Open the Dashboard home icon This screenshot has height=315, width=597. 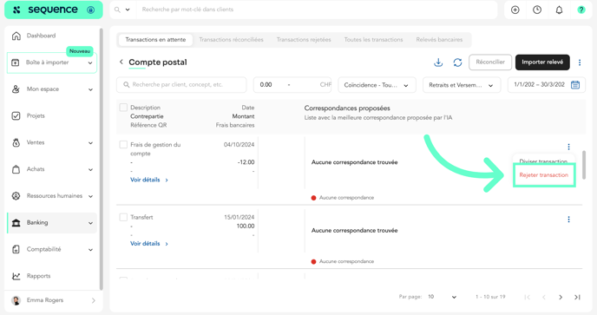pos(16,36)
